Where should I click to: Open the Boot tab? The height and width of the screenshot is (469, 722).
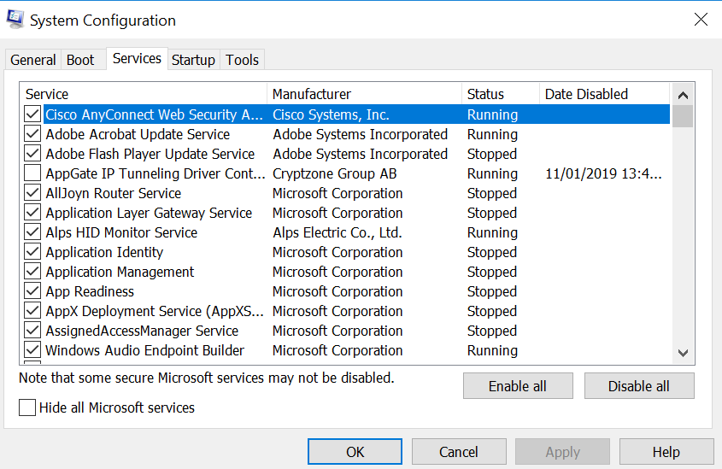(x=80, y=60)
